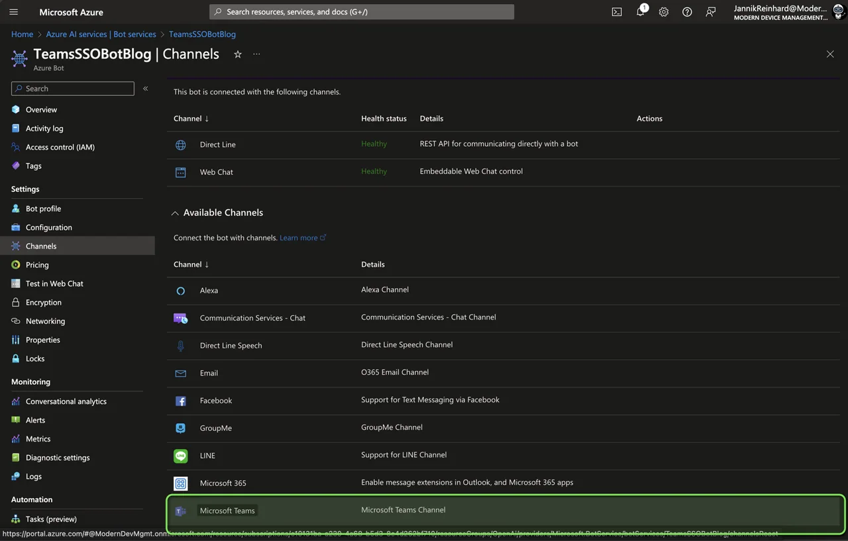This screenshot has height=541, width=848.
Task: Click the GroupMe channel icon
Action: pyautogui.click(x=181, y=428)
